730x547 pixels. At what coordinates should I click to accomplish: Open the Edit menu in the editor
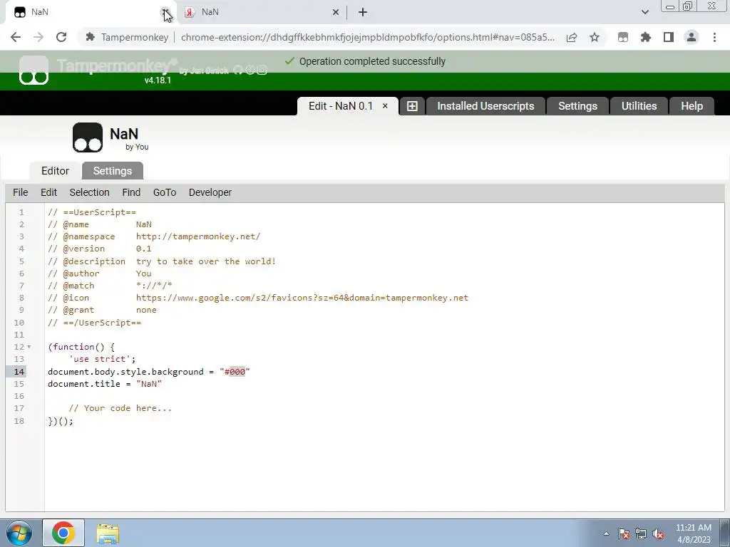pos(48,192)
